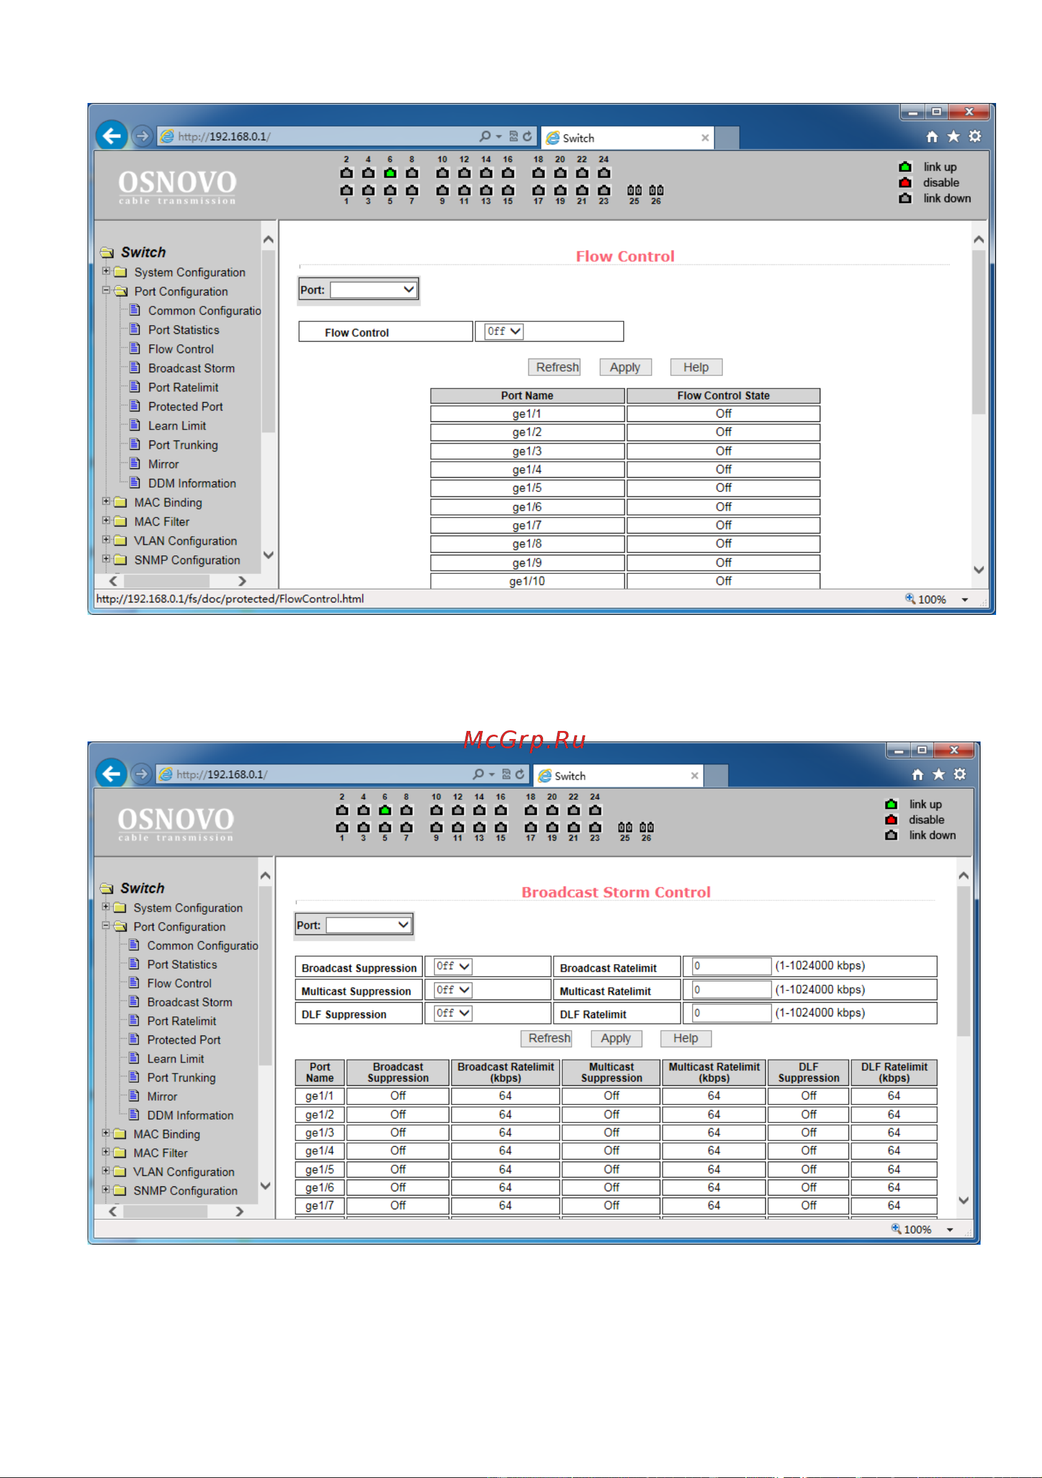Open Learn Limit in the Broadcast Storm window tree
Viewport: 1042px width, 1478px height.
click(x=175, y=1059)
